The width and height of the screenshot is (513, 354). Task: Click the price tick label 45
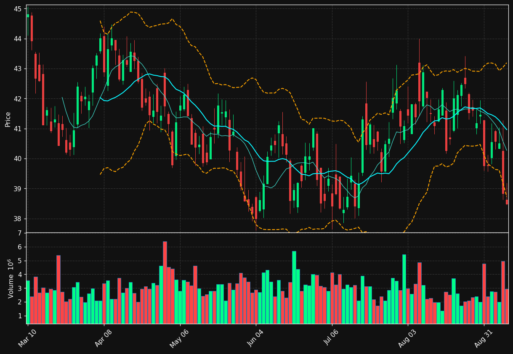click(x=18, y=9)
